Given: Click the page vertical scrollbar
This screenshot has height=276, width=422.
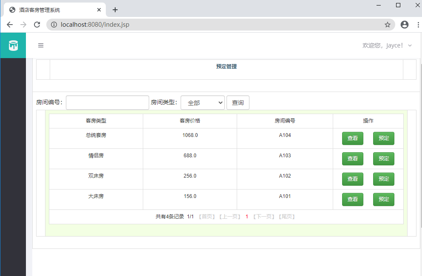Looking at the screenshot, I should [421, 146].
